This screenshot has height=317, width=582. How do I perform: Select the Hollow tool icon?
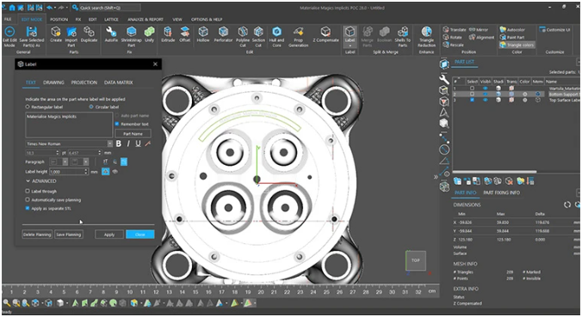(x=202, y=32)
